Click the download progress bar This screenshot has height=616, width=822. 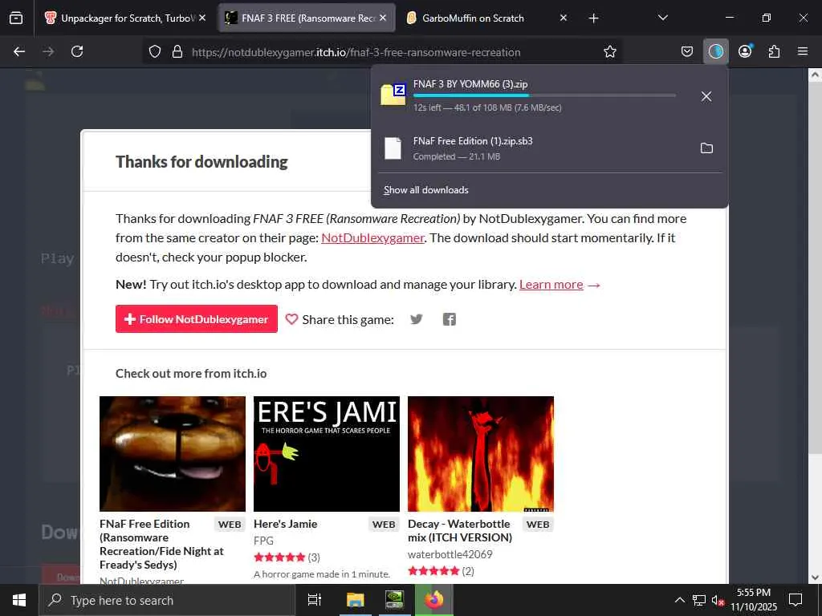544,95
